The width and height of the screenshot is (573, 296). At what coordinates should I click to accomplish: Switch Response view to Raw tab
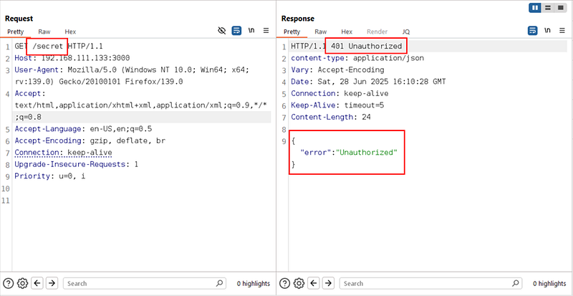click(320, 32)
